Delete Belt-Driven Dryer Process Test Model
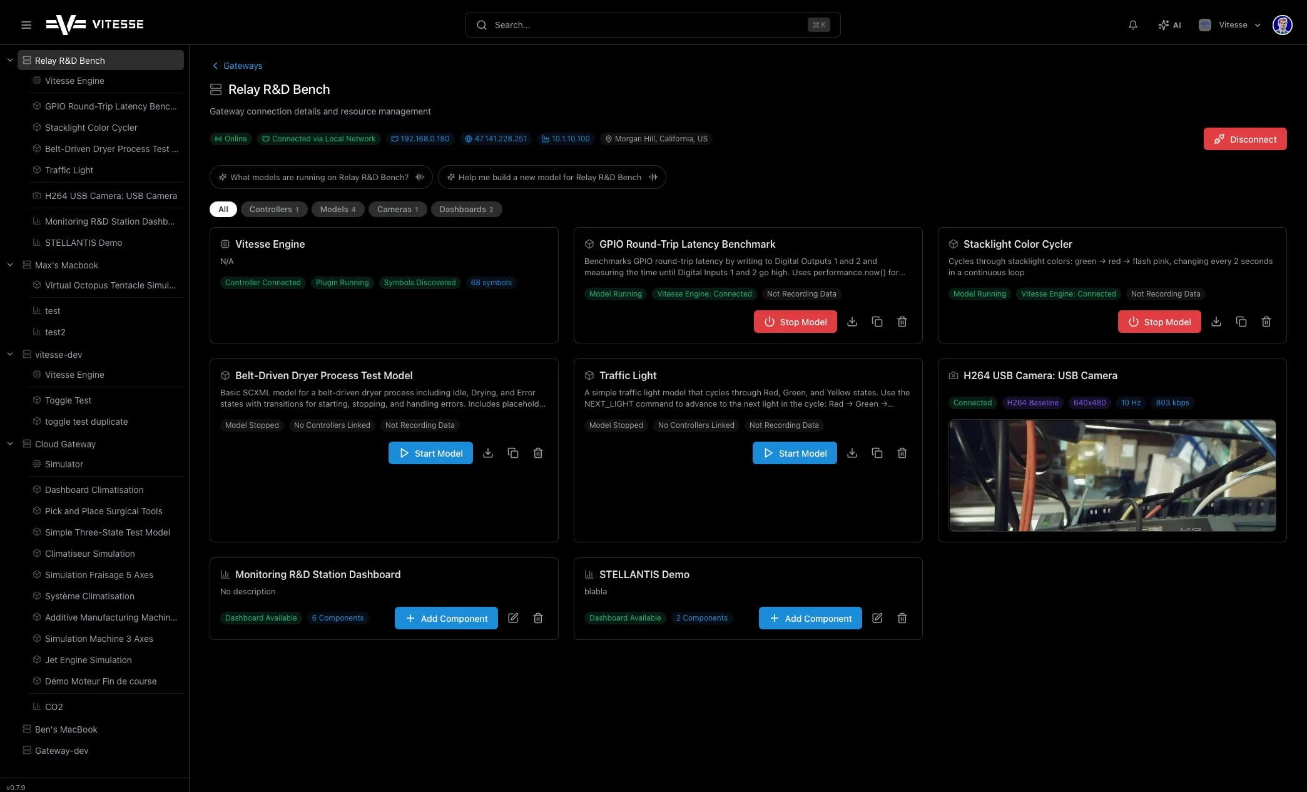 [538, 453]
